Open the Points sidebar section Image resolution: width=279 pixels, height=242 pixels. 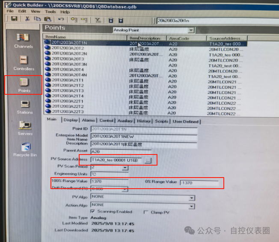24,85
